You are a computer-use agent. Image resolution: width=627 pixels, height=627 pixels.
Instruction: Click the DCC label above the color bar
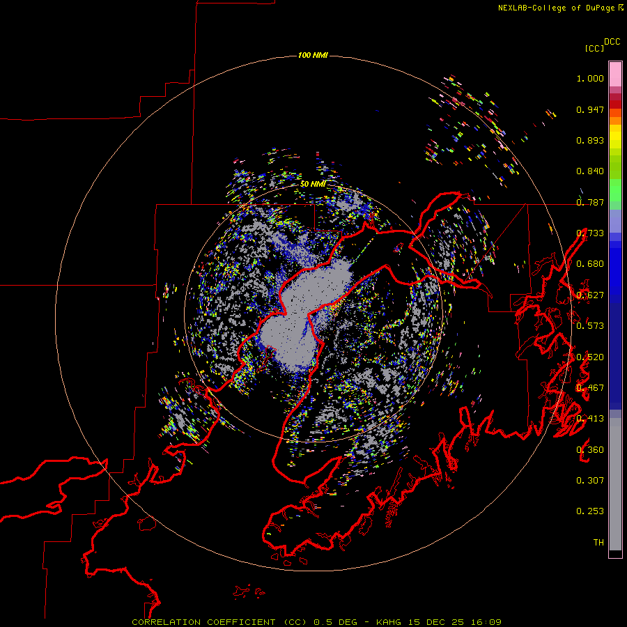(612, 42)
